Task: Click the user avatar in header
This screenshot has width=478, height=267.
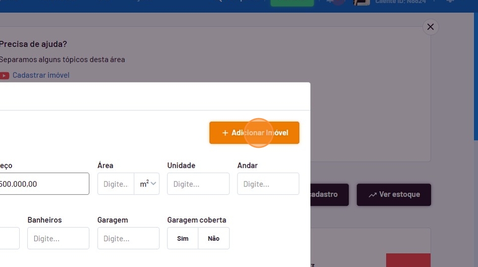Action: coord(362,2)
